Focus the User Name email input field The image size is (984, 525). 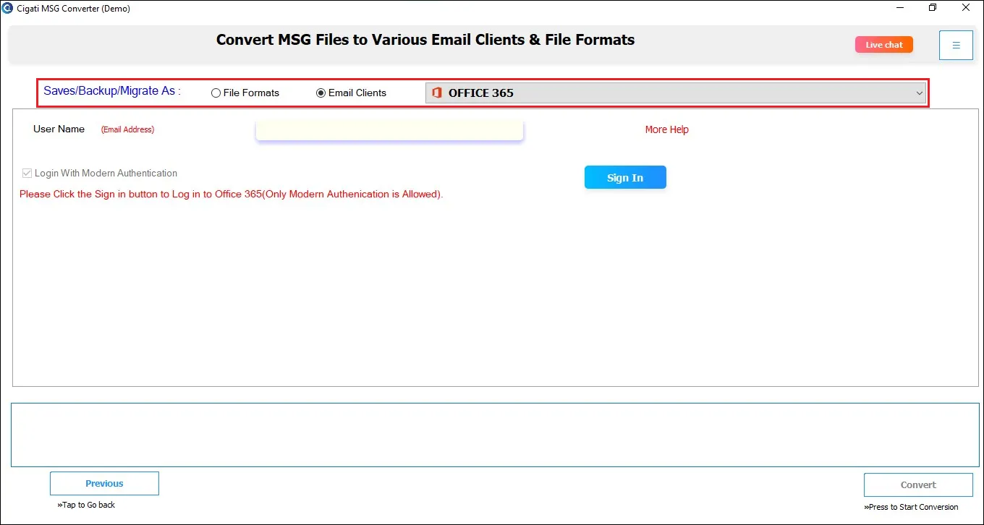pyautogui.click(x=389, y=130)
